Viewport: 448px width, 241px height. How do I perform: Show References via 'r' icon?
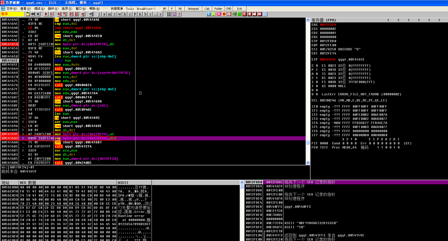[x=151, y=14]
